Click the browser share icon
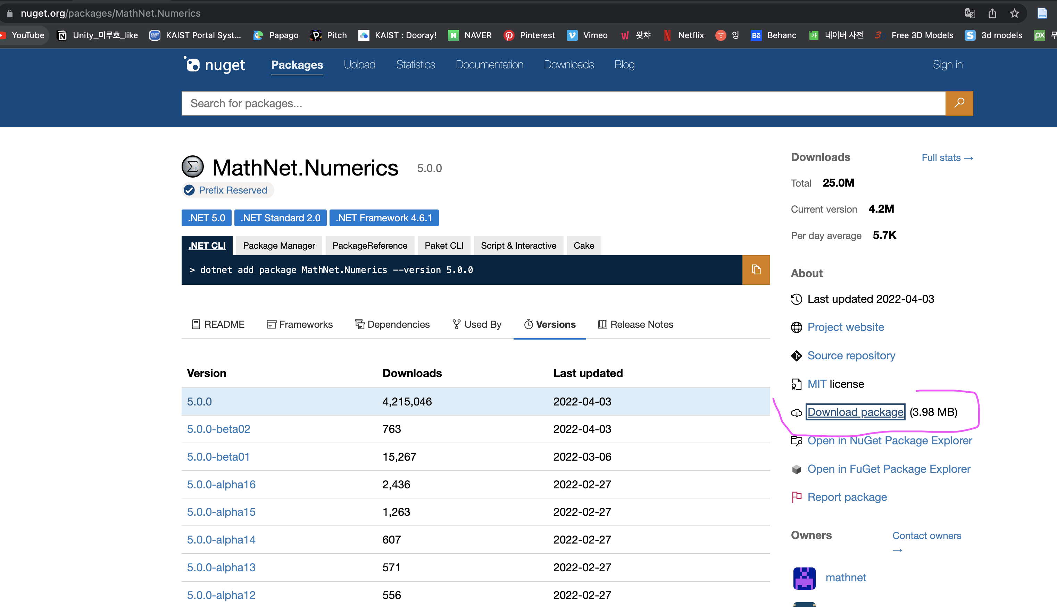This screenshot has height=607, width=1057. click(992, 13)
